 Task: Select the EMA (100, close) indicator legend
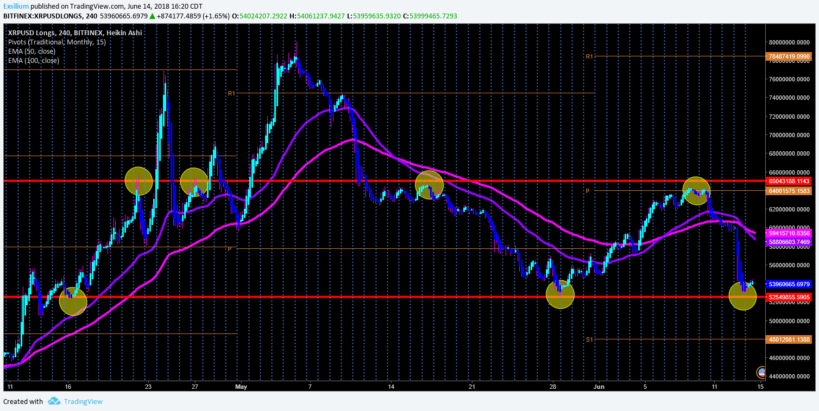(x=33, y=60)
